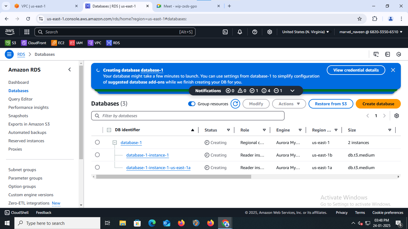Reload the browser page
This screenshot has height=229, width=408.
(28, 19)
